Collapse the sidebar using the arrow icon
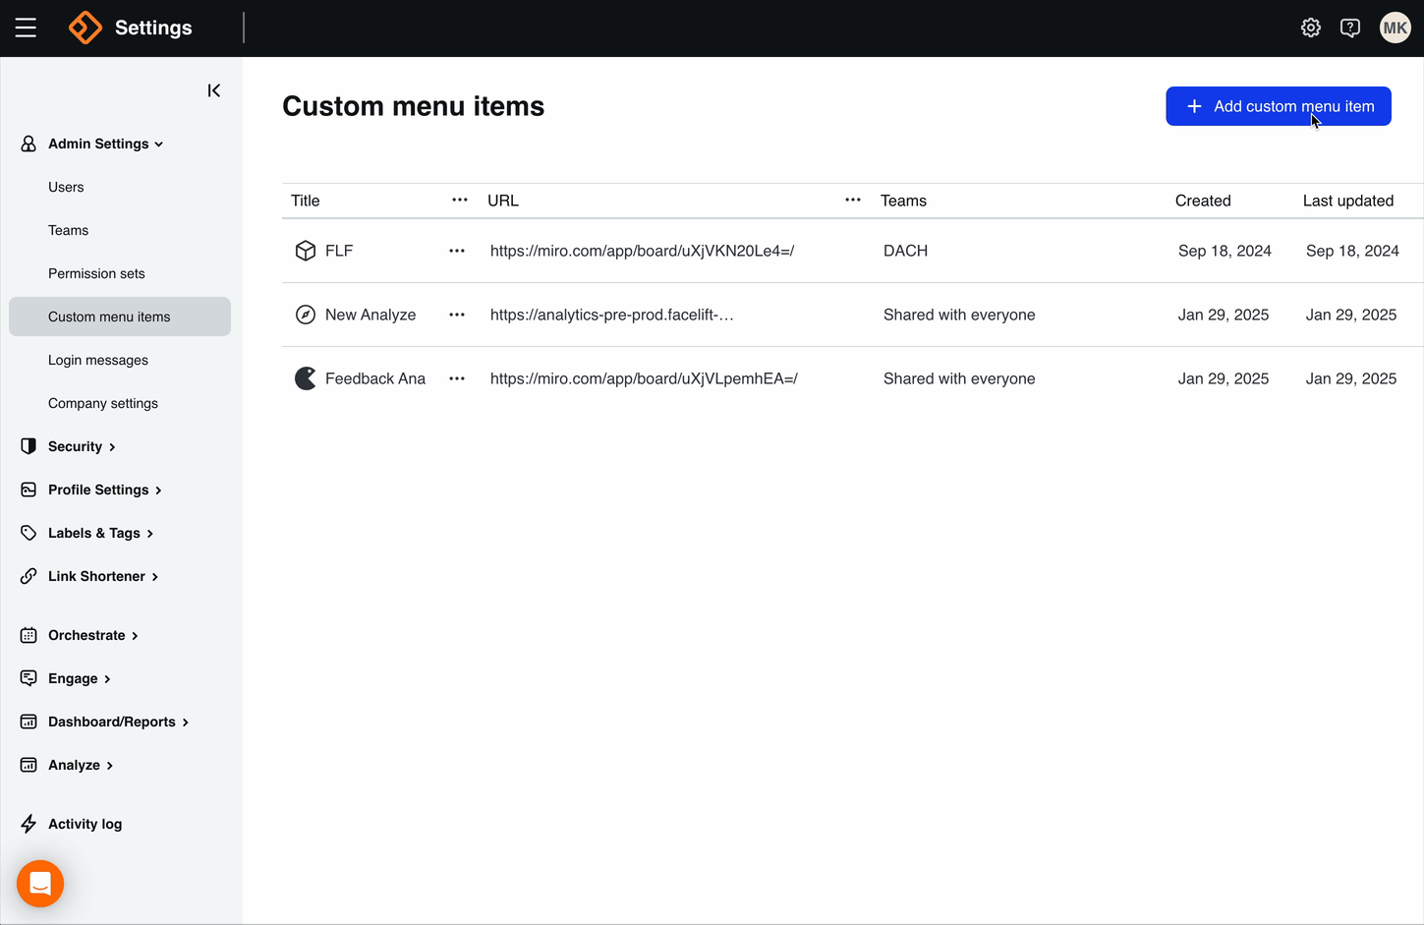 point(213,90)
